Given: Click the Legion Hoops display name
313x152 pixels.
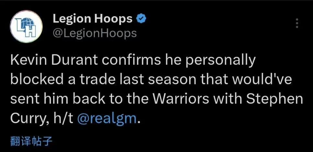Looking at the screenshot, I should (93, 19).
